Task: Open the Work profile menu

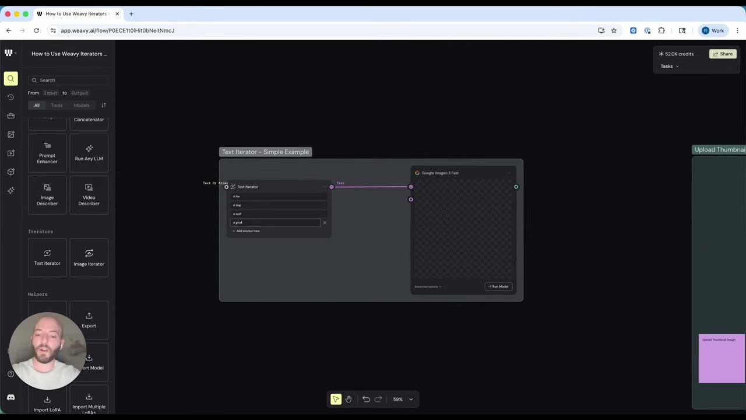Action: pyautogui.click(x=713, y=30)
